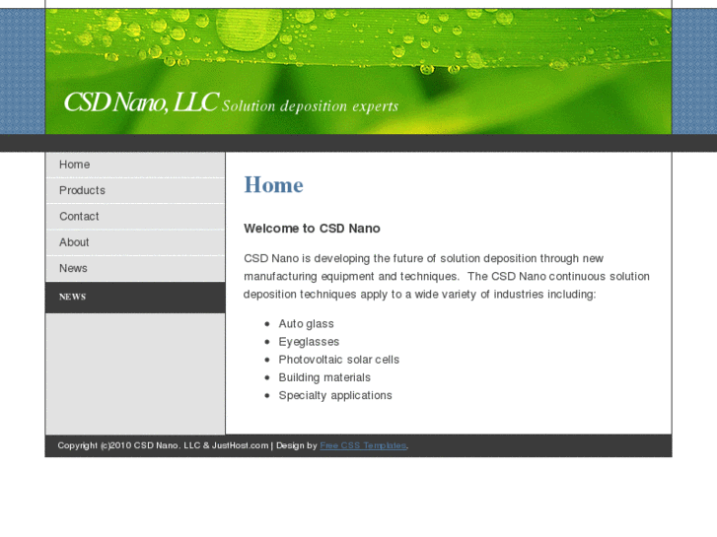The image size is (717, 537).
Task: Go to the Products page
Action: coord(135,190)
